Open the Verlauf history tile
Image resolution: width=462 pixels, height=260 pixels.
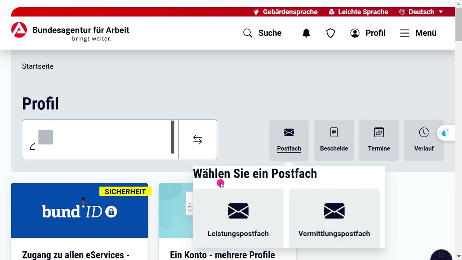pos(424,140)
